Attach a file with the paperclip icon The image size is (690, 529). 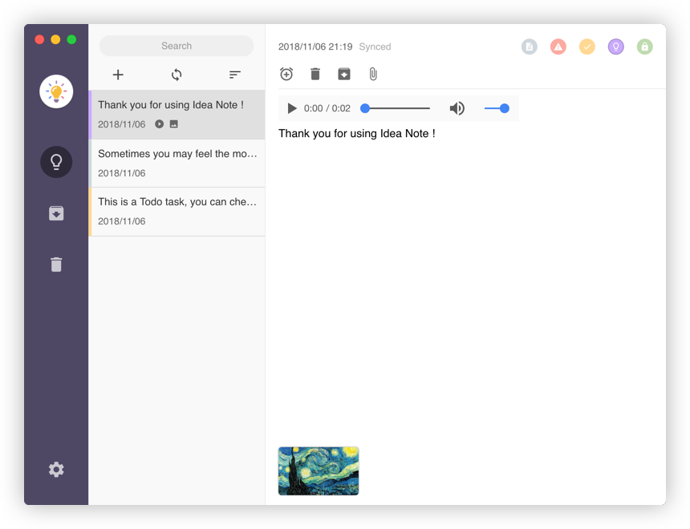[372, 74]
